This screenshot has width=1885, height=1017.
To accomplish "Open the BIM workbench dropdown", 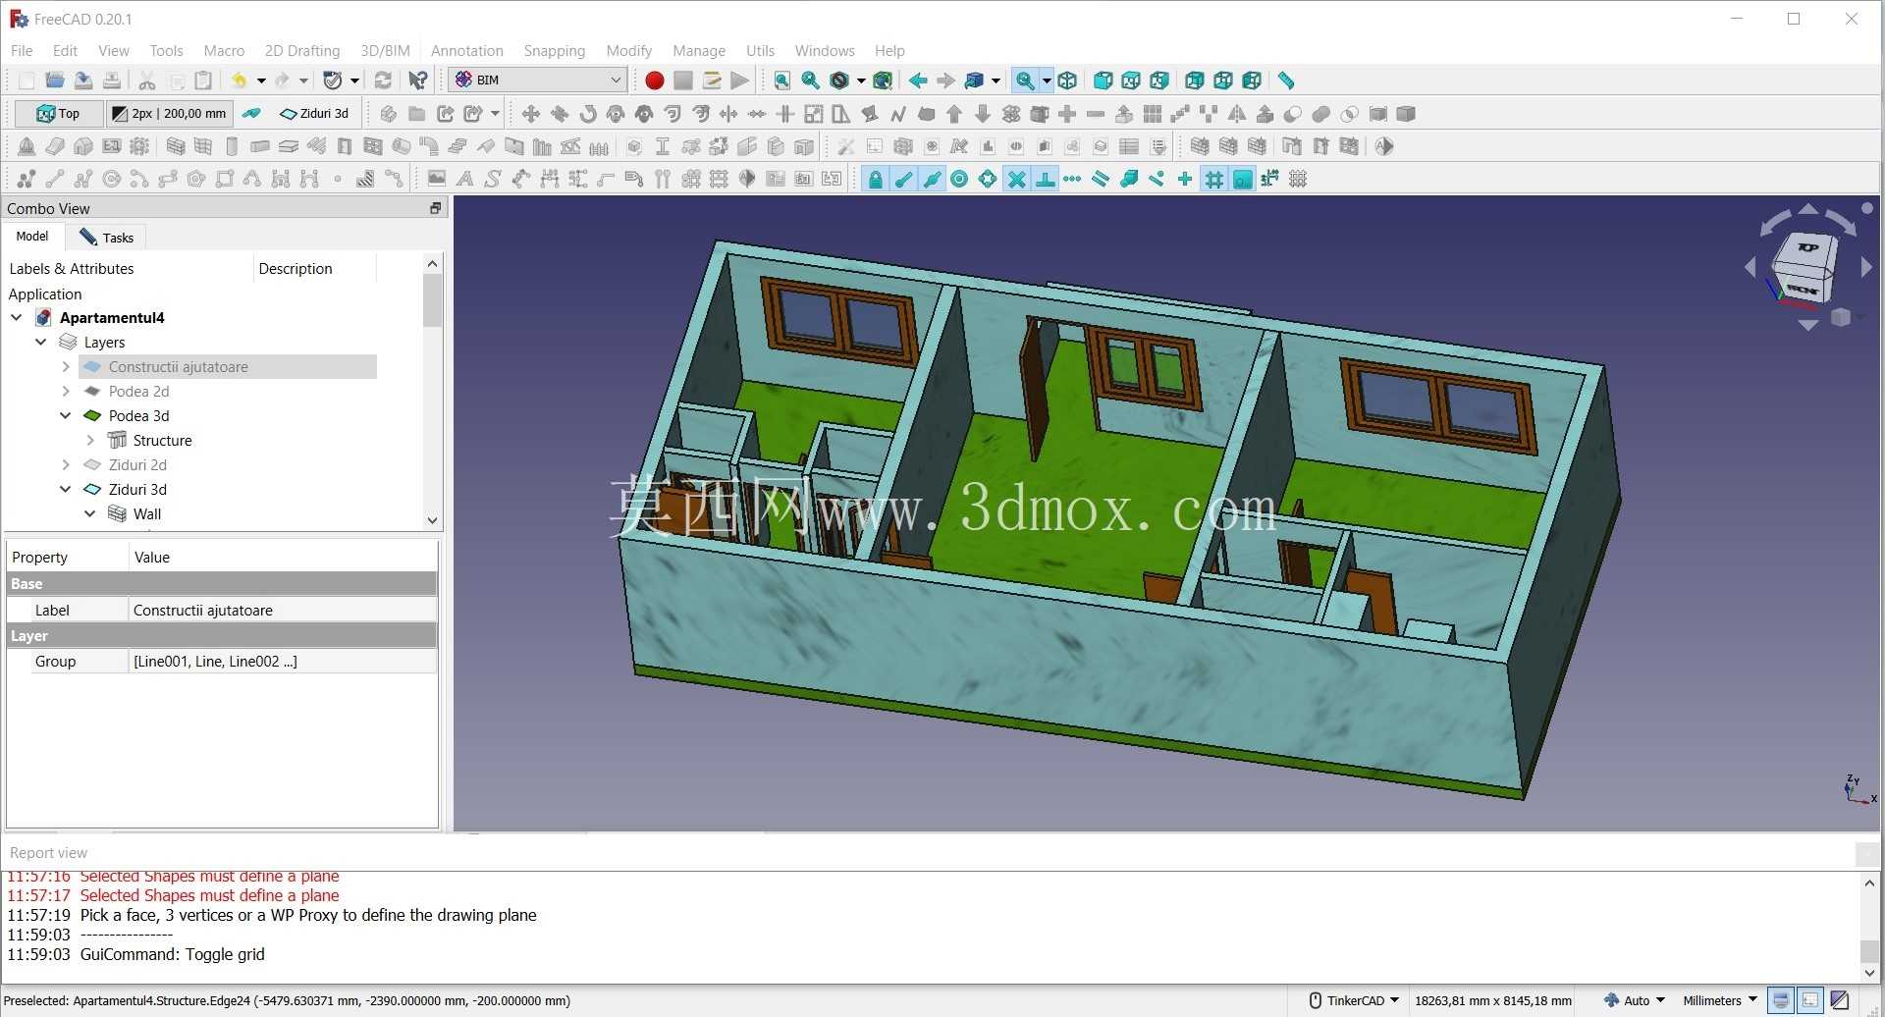I will click(x=538, y=80).
